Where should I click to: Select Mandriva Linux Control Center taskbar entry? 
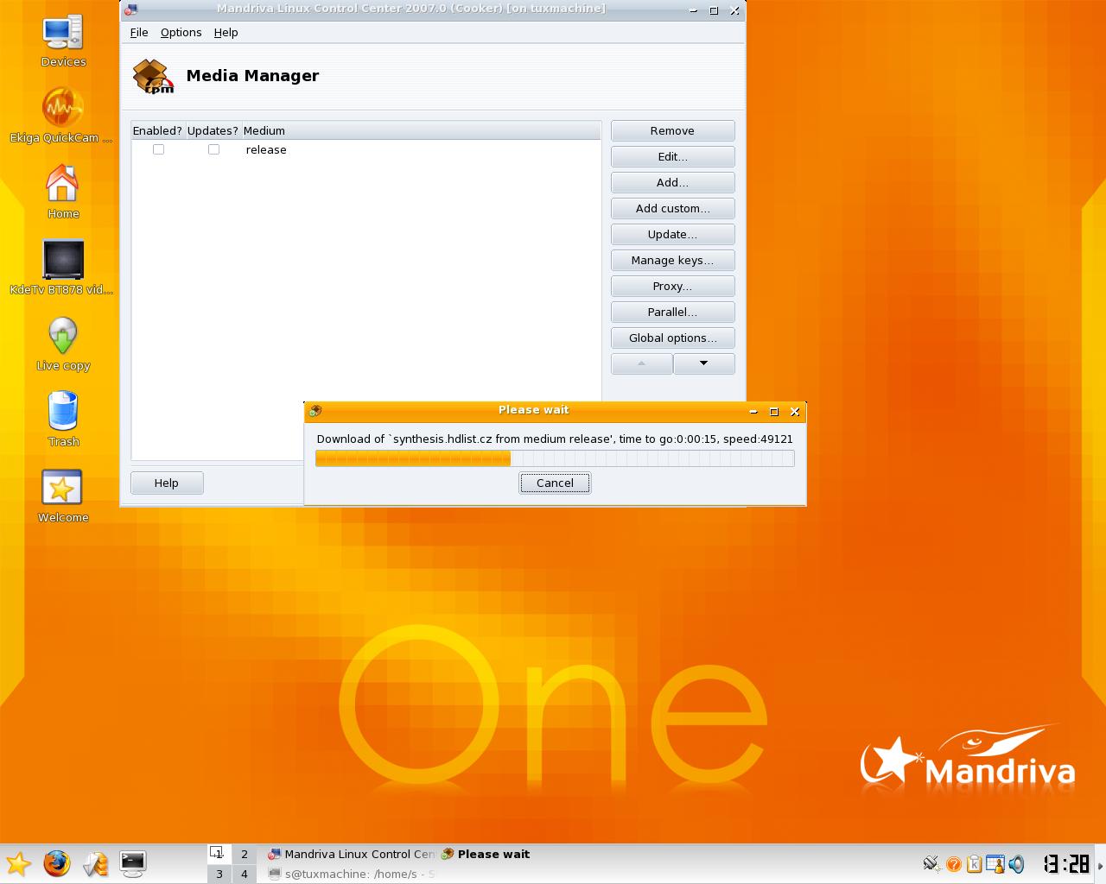351,854
